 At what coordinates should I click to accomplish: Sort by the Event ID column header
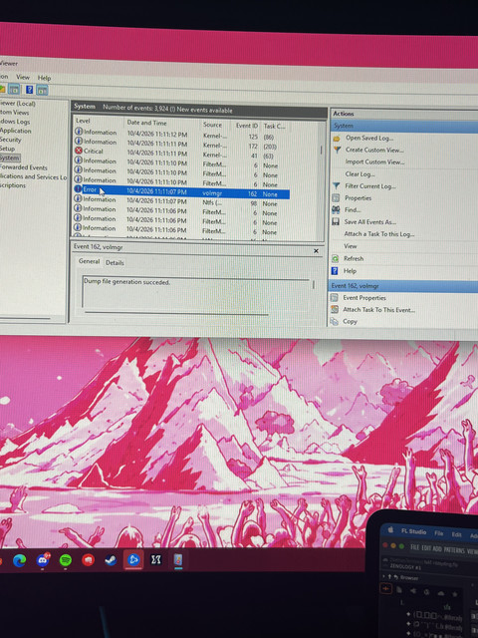(246, 126)
